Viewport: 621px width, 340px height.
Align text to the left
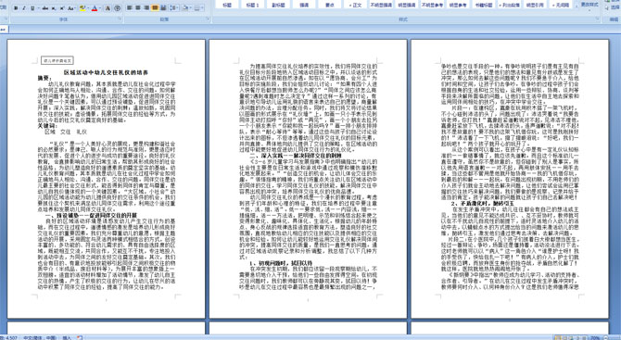pos(129,8)
